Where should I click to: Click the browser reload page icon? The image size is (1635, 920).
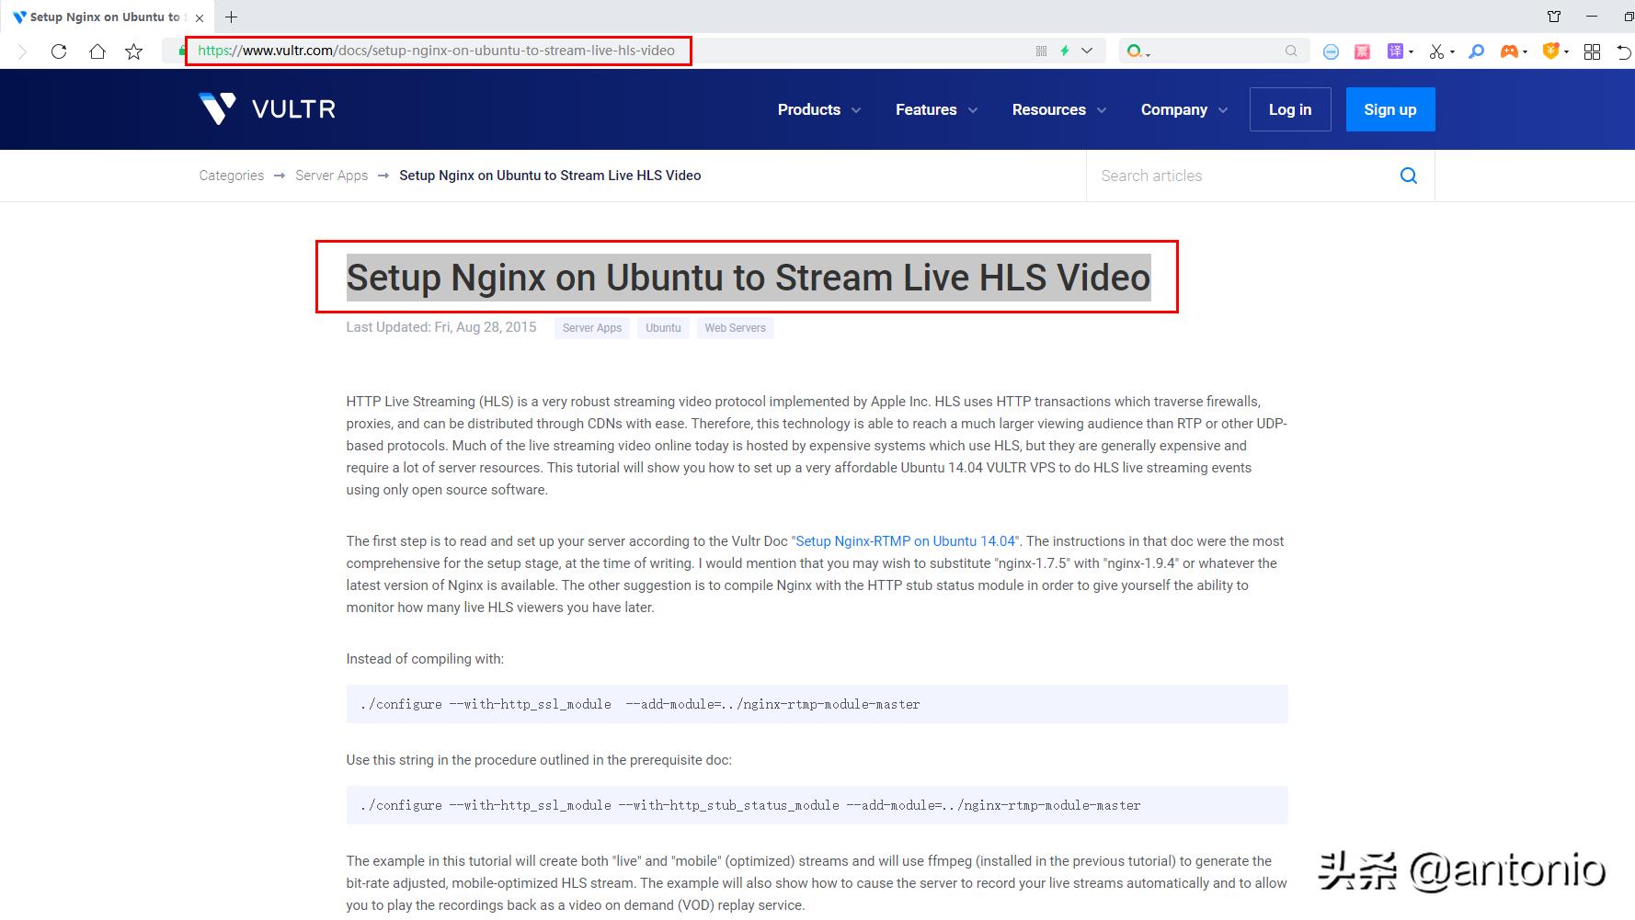click(x=59, y=51)
